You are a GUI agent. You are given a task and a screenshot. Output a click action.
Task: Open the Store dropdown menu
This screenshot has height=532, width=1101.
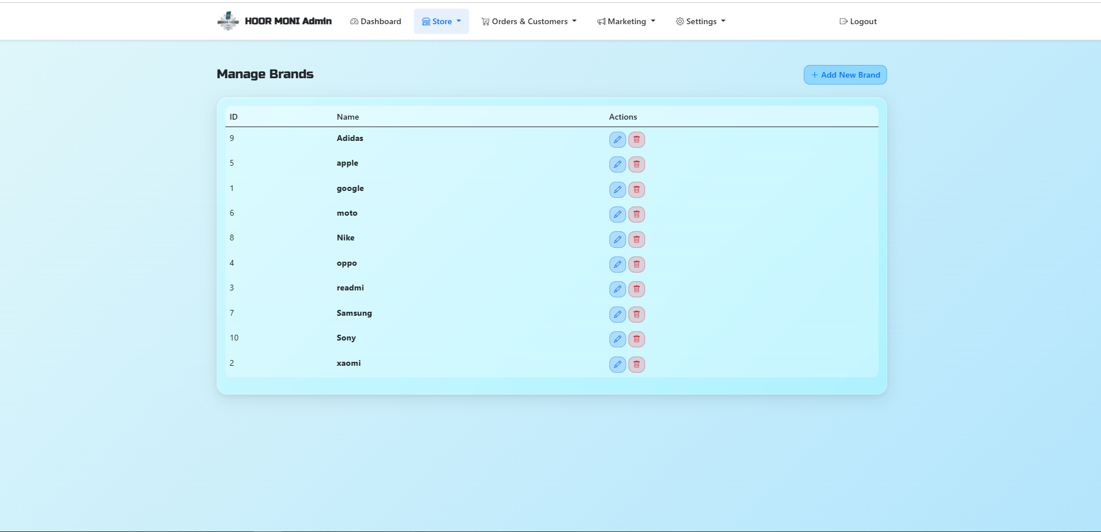pyautogui.click(x=442, y=21)
